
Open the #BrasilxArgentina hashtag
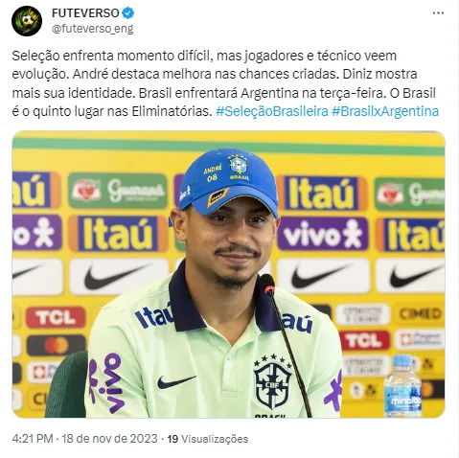[385, 111]
